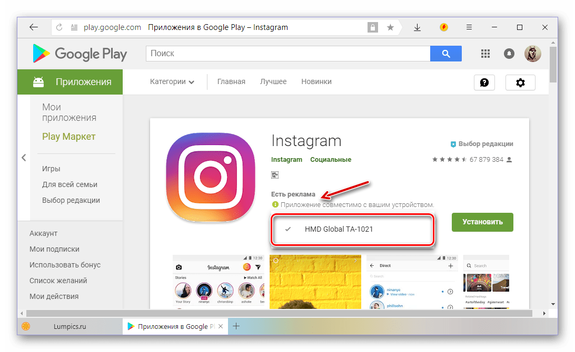Click the star rating next to 67 879 384
The image size is (575, 352).
click(x=450, y=160)
